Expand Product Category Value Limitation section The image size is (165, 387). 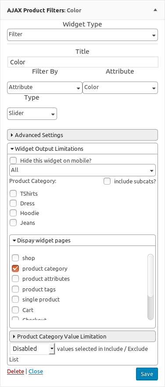[82, 336]
